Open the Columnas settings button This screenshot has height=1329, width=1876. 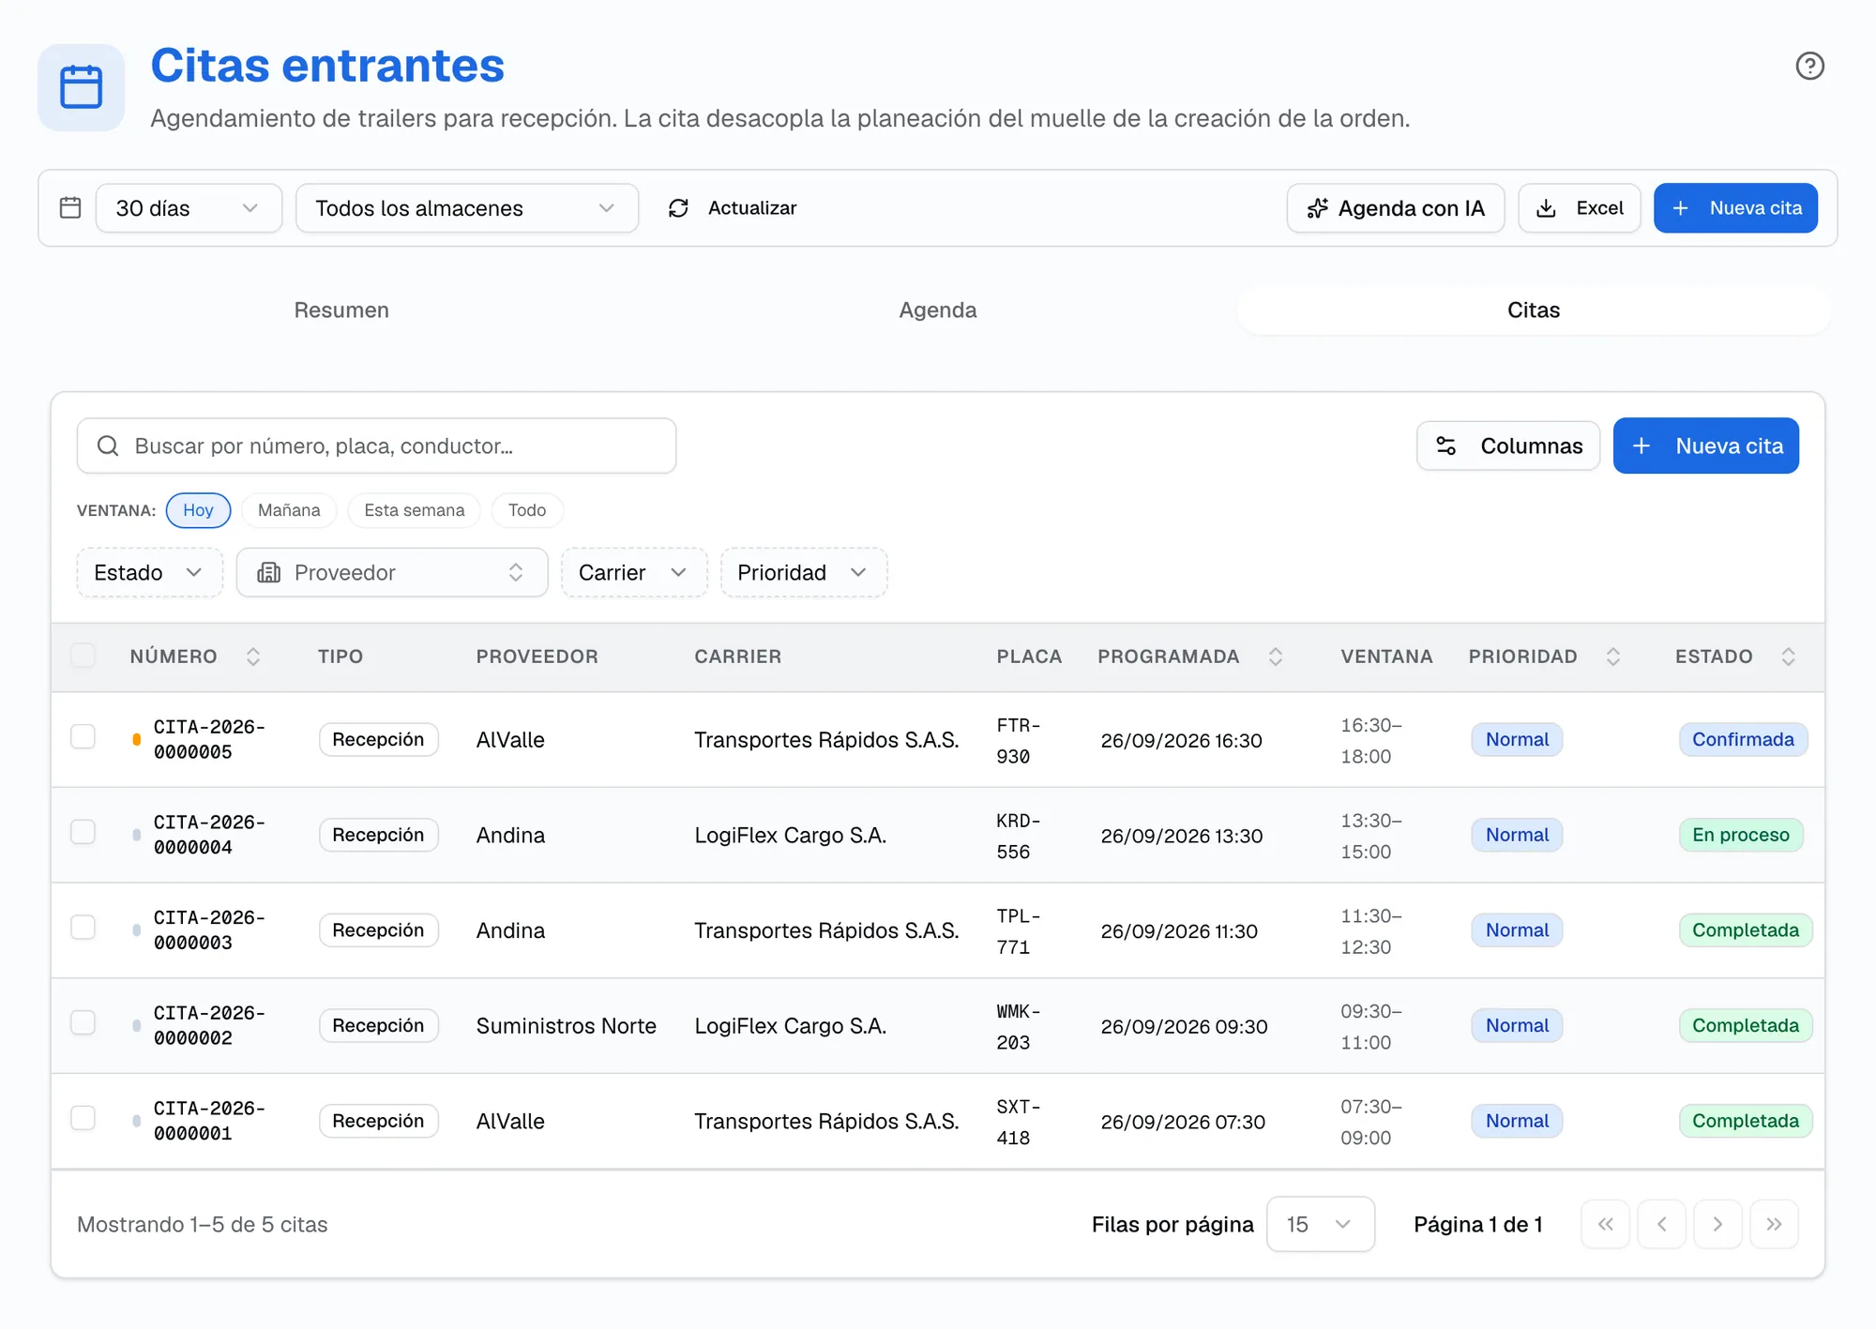tap(1508, 446)
